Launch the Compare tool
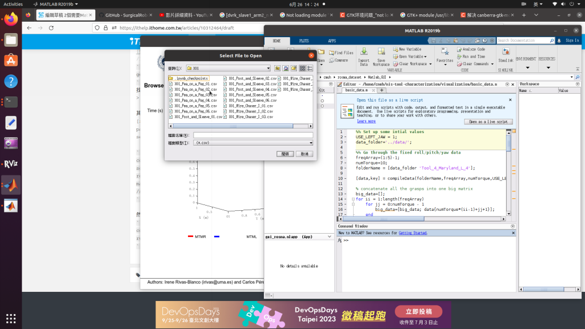585x329 pixels. pos(338,61)
